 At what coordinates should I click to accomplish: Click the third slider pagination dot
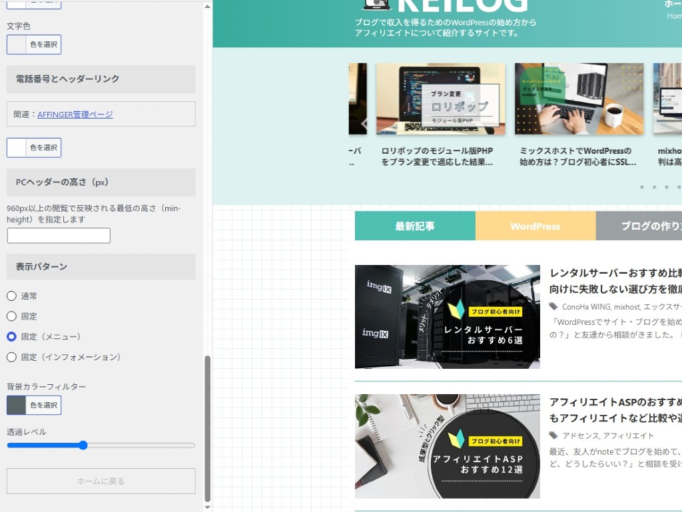point(667,187)
